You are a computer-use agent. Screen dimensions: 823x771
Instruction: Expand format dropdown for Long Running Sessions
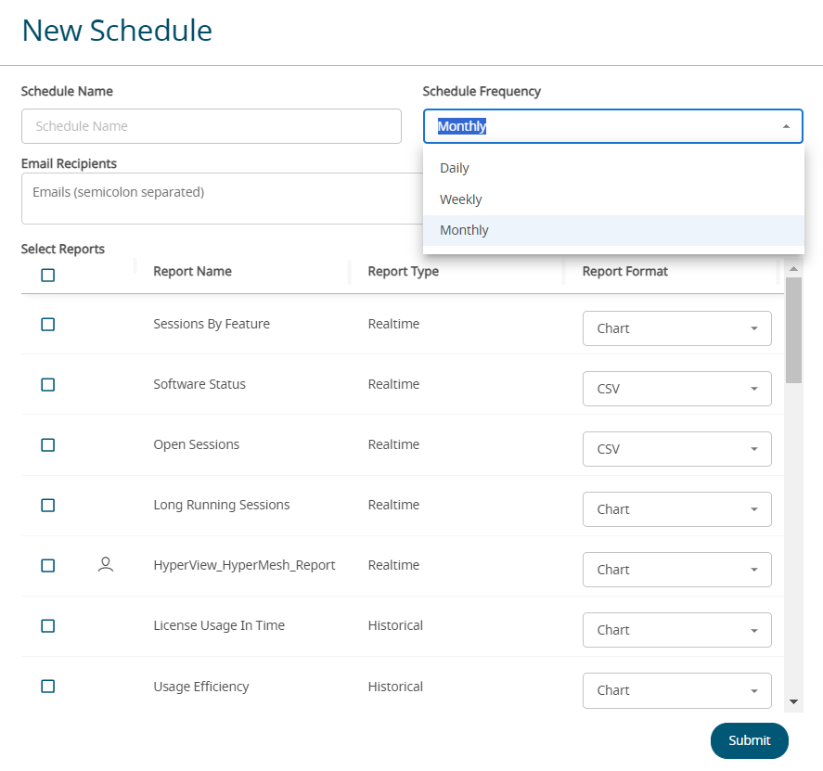tap(676, 509)
